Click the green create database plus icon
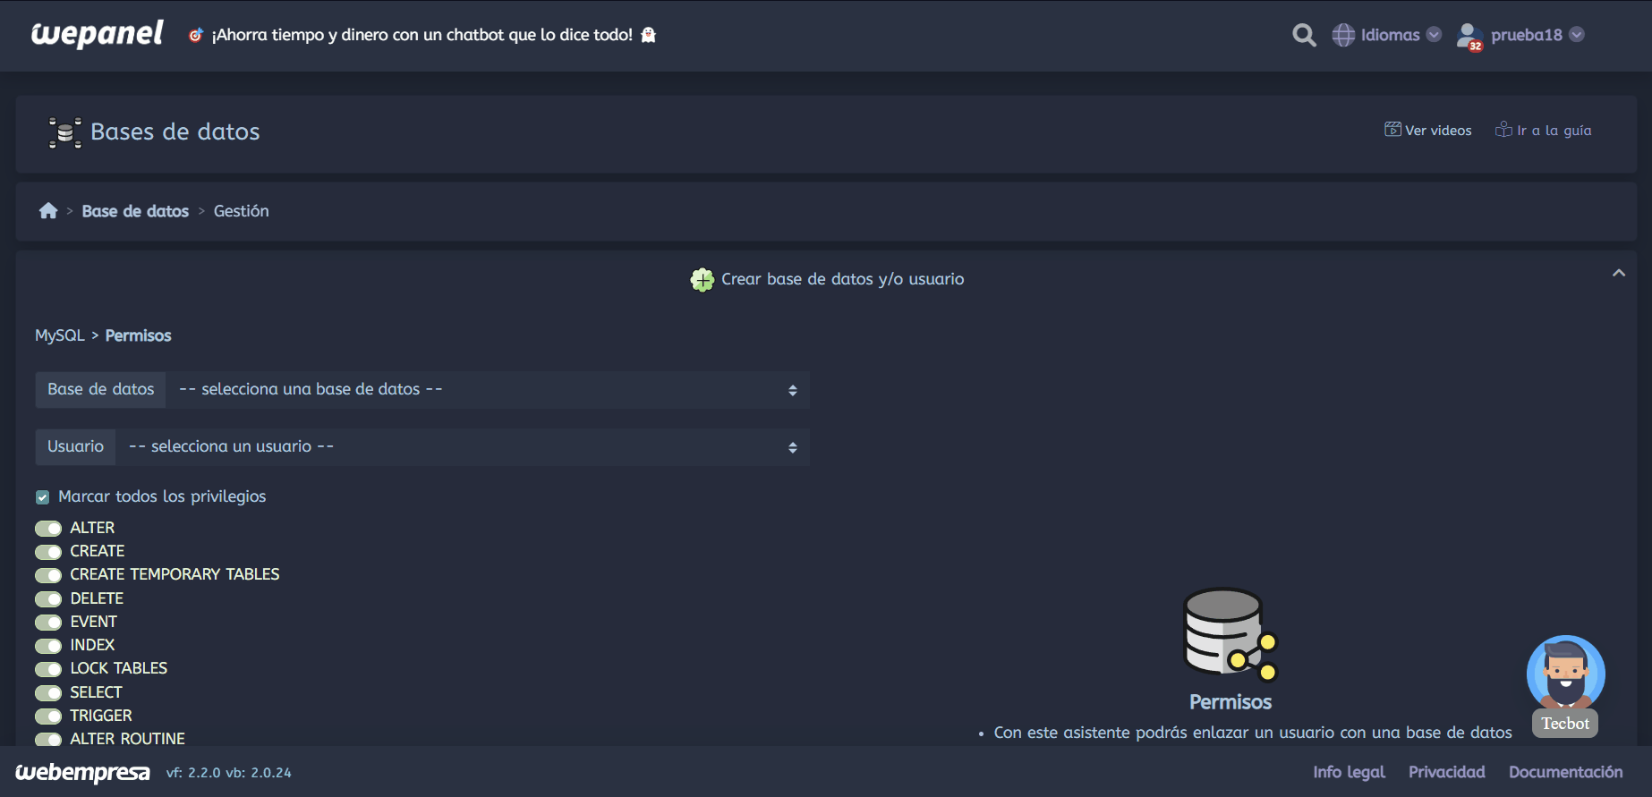This screenshot has width=1652, height=797. tap(703, 280)
